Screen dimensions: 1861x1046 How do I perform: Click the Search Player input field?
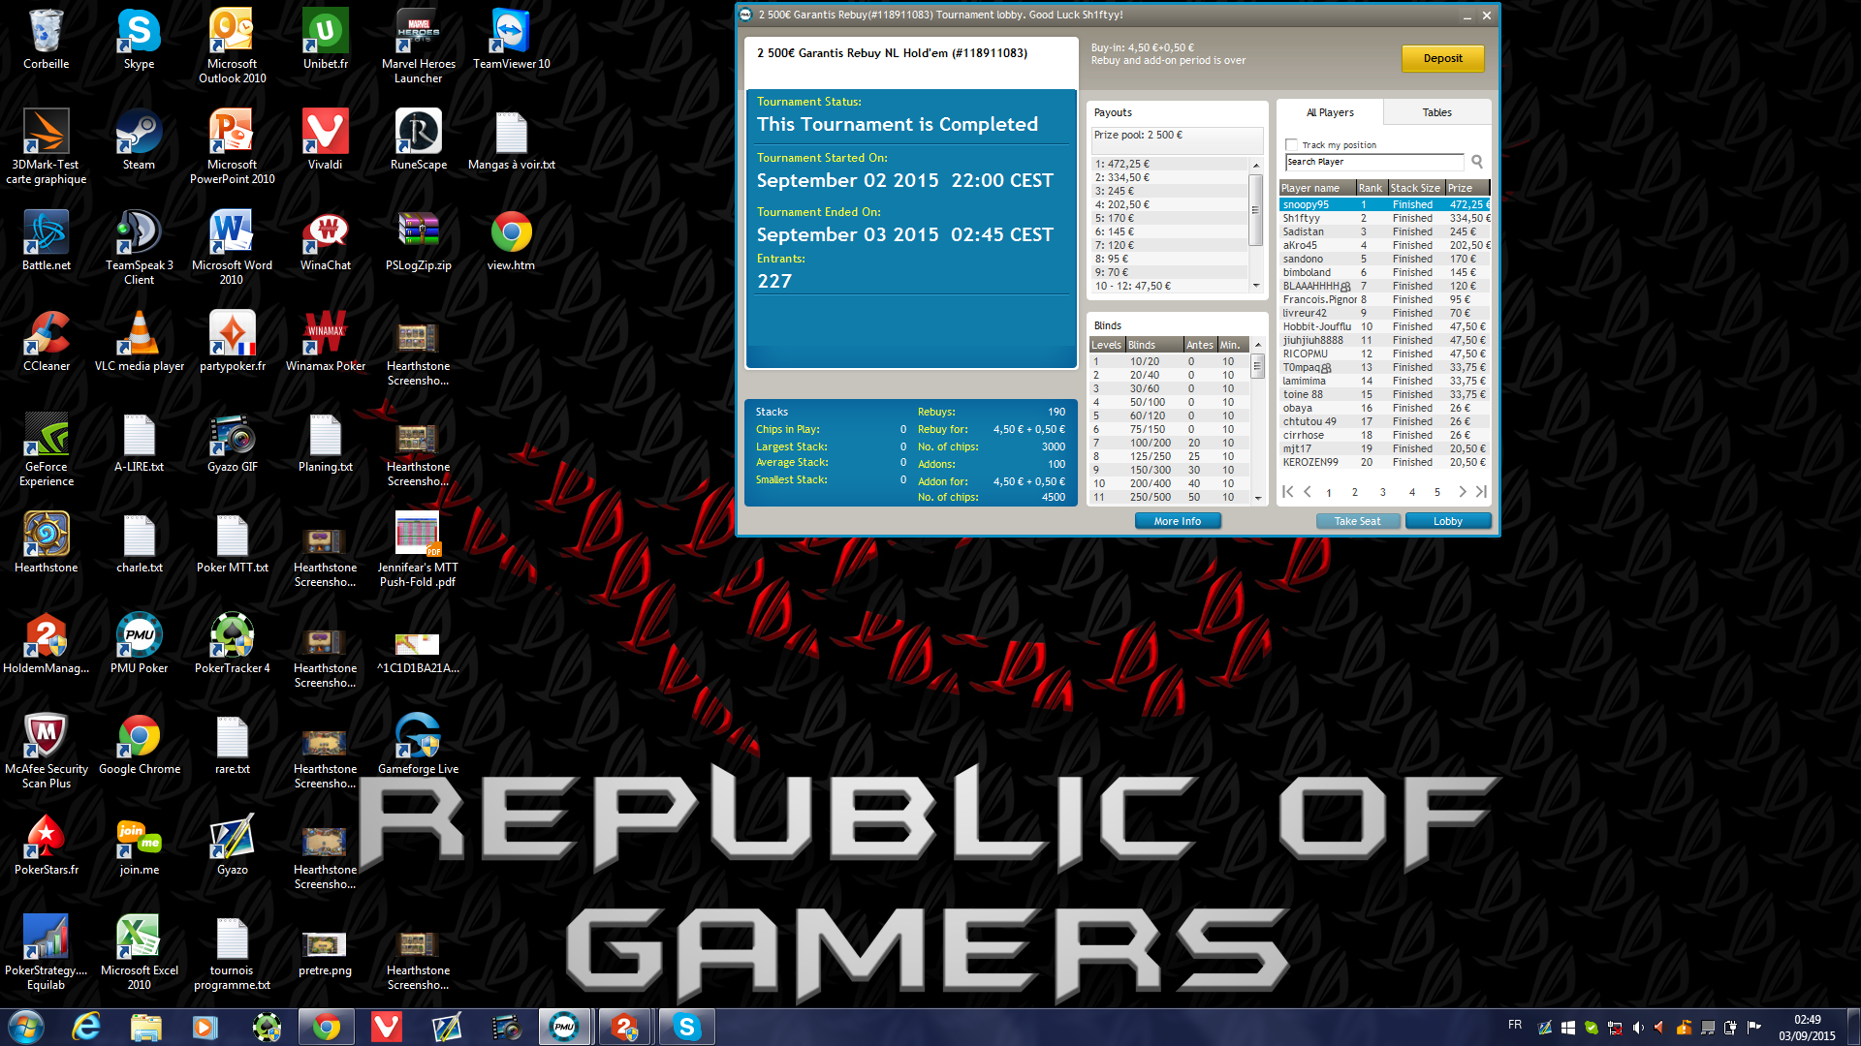(1374, 162)
